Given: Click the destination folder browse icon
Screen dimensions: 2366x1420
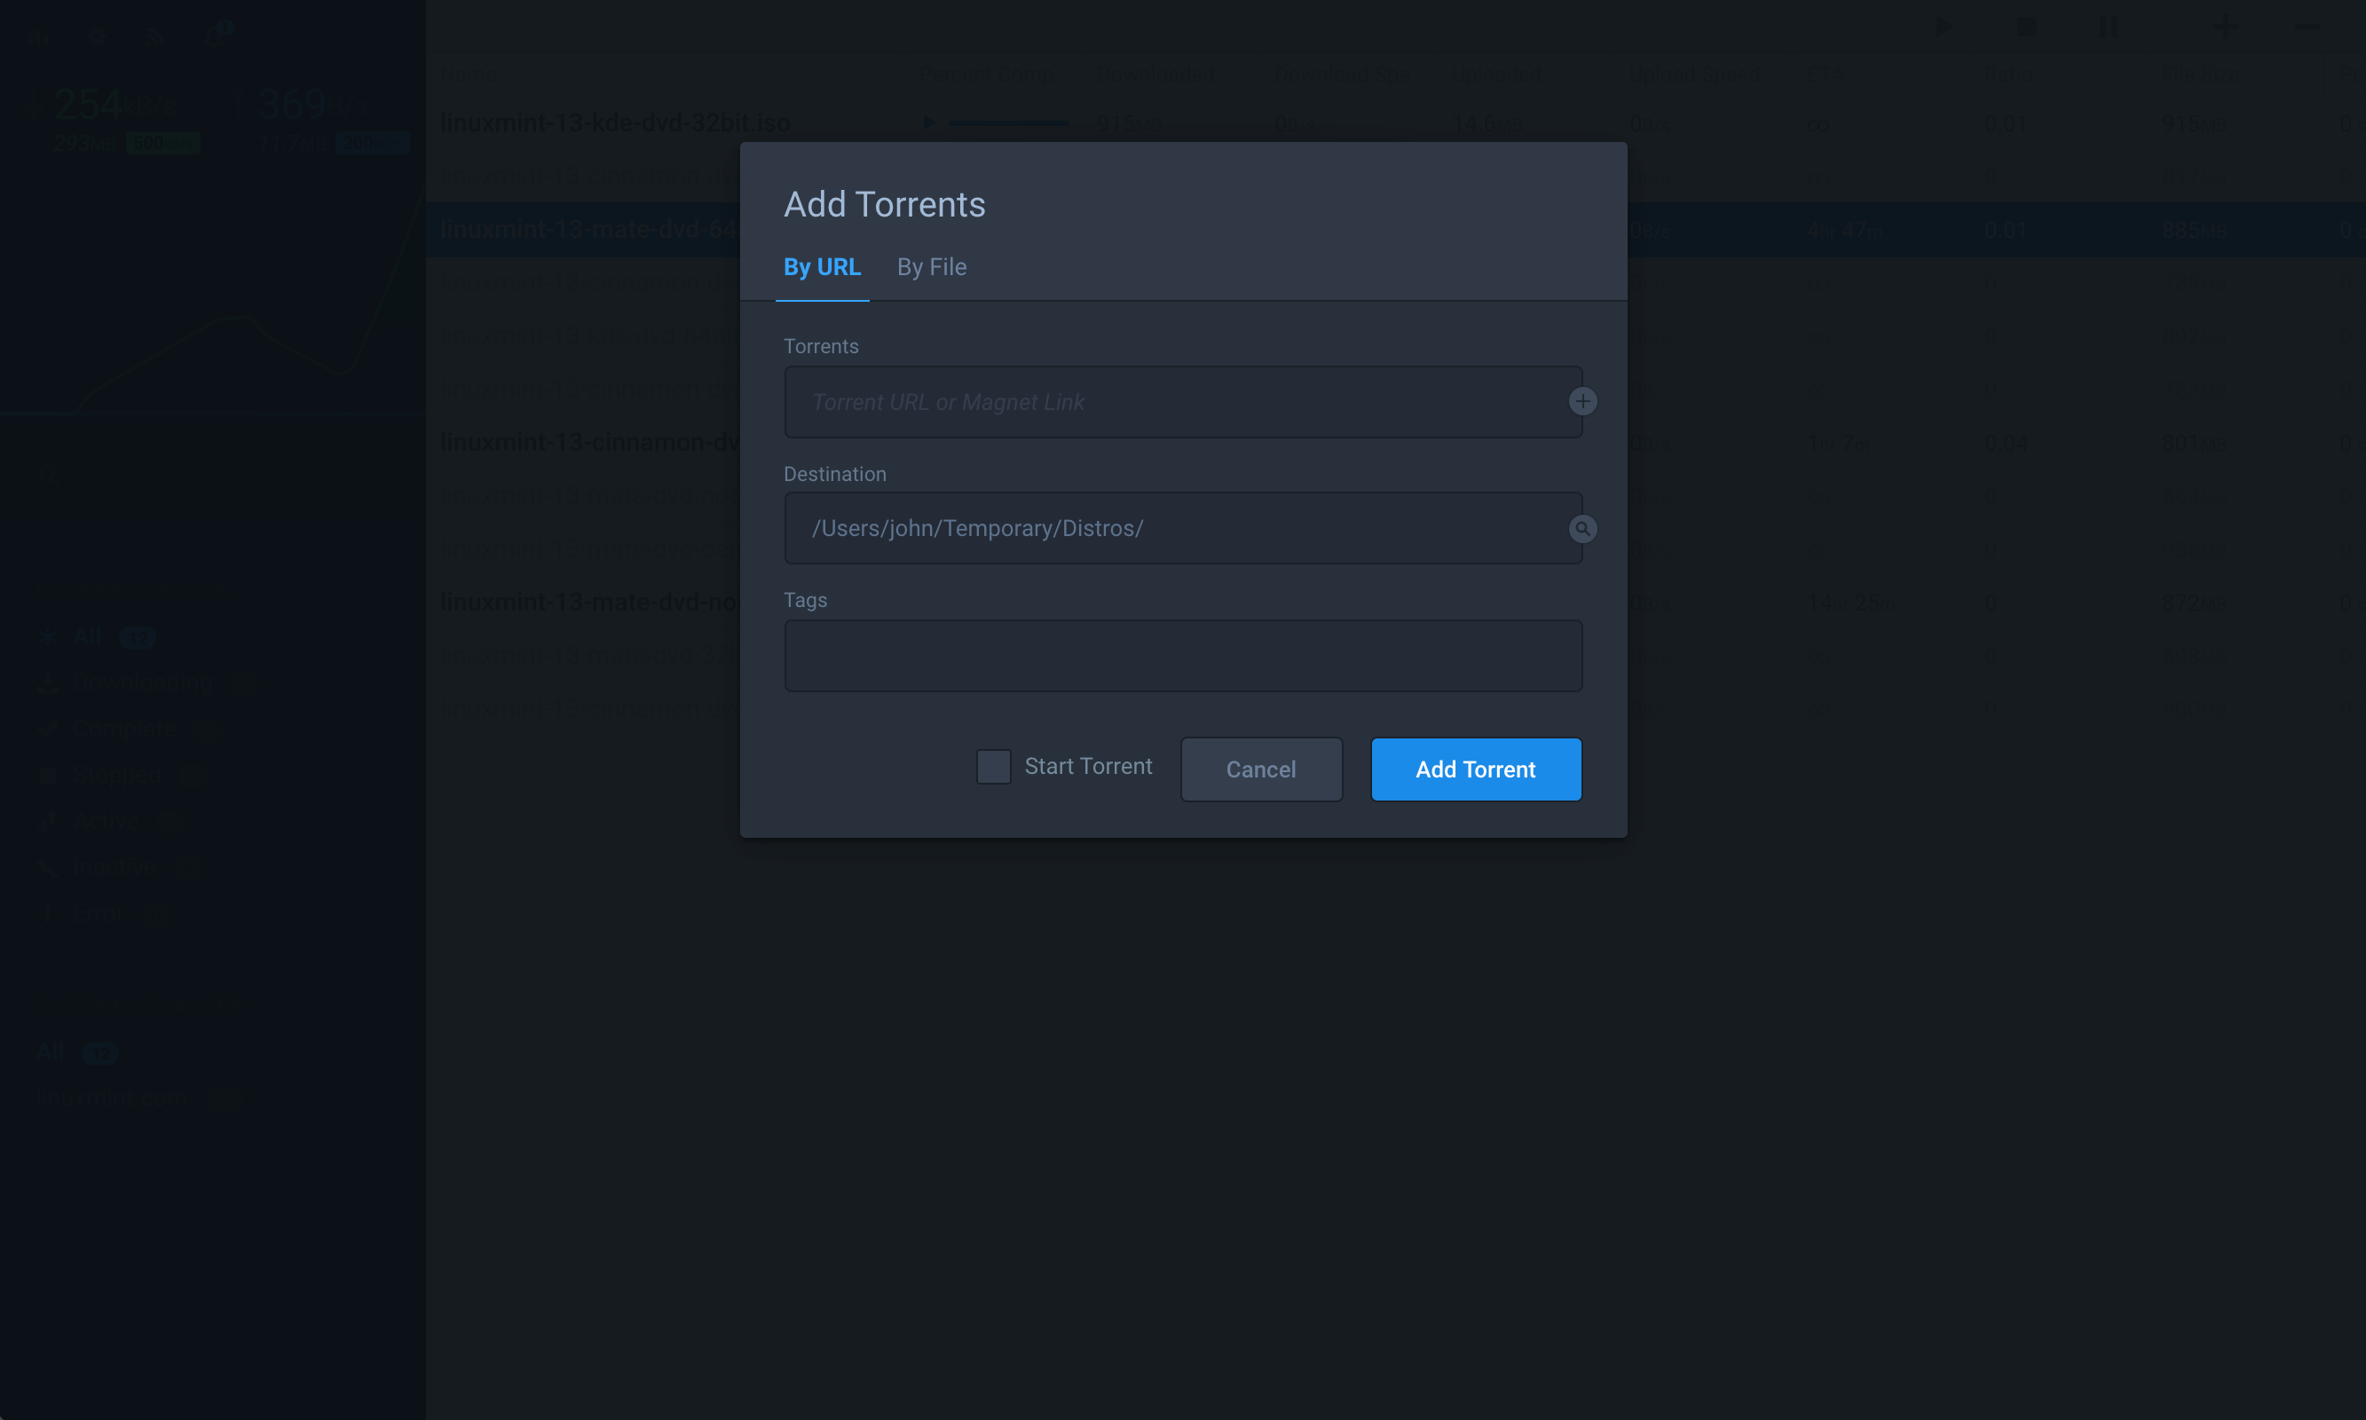Looking at the screenshot, I should coord(1582,528).
